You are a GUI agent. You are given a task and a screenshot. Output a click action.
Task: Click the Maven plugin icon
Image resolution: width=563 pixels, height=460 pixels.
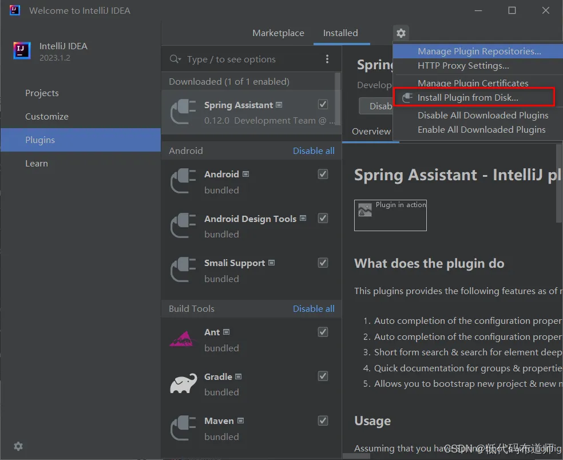click(x=183, y=428)
